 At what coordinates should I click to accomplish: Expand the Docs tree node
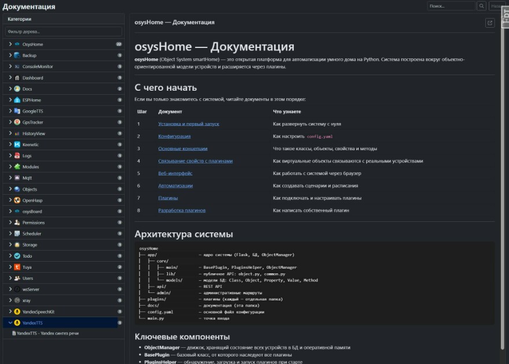[x=10, y=89]
